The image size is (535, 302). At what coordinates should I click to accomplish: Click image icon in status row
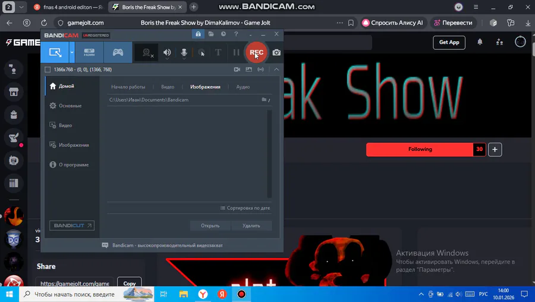tap(248, 70)
